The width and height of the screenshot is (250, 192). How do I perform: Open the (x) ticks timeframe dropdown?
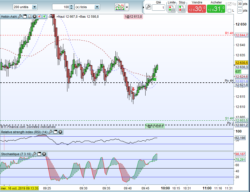[87, 7]
